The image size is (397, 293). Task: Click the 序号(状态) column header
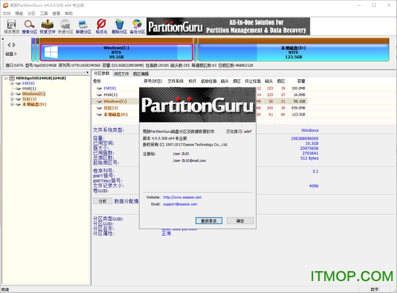click(x=153, y=81)
